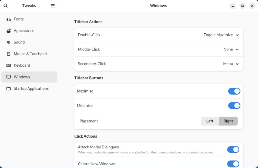Viewport: 258px width, 168px height.
Task: Open the Middle-Click None dropdown
Action: click(231, 49)
